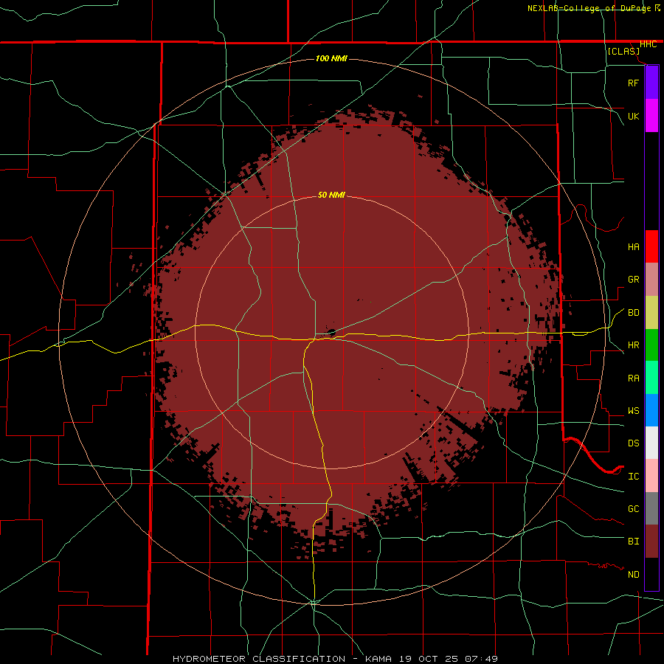Select the dusty pink GR legend swatch
664x664 pixels.
pos(651,280)
